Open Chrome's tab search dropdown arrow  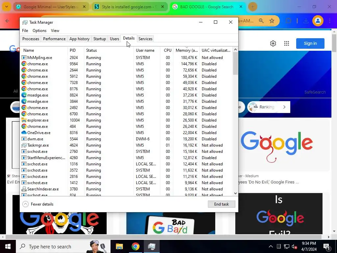[7, 7]
